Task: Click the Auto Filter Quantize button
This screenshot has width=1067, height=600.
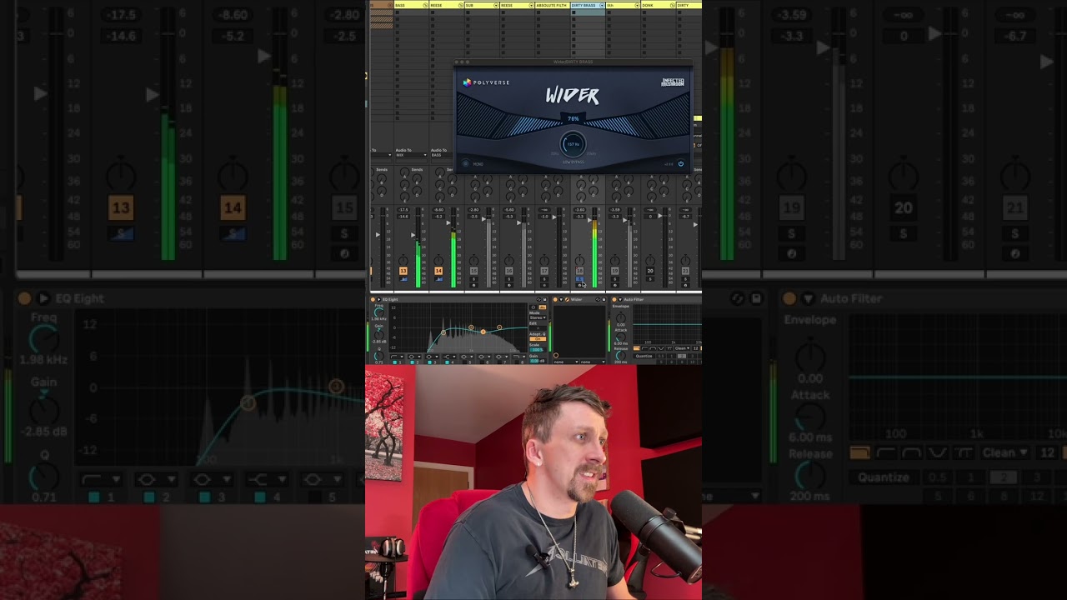Action: [644, 356]
